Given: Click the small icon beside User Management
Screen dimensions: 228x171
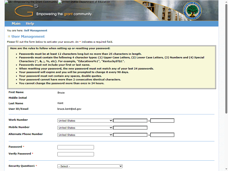Looking at the screenshot, I should 9,36.
